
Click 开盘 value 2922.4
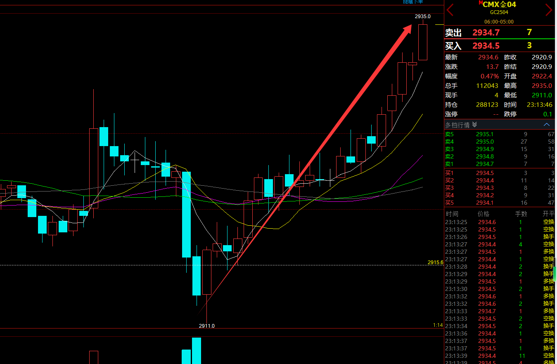click(x=542, y=76)
